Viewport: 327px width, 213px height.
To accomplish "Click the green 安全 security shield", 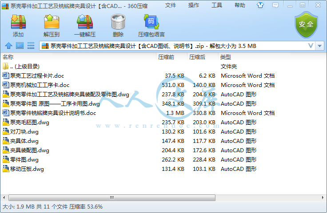I will pyautogui.click(x=306, y=25).
